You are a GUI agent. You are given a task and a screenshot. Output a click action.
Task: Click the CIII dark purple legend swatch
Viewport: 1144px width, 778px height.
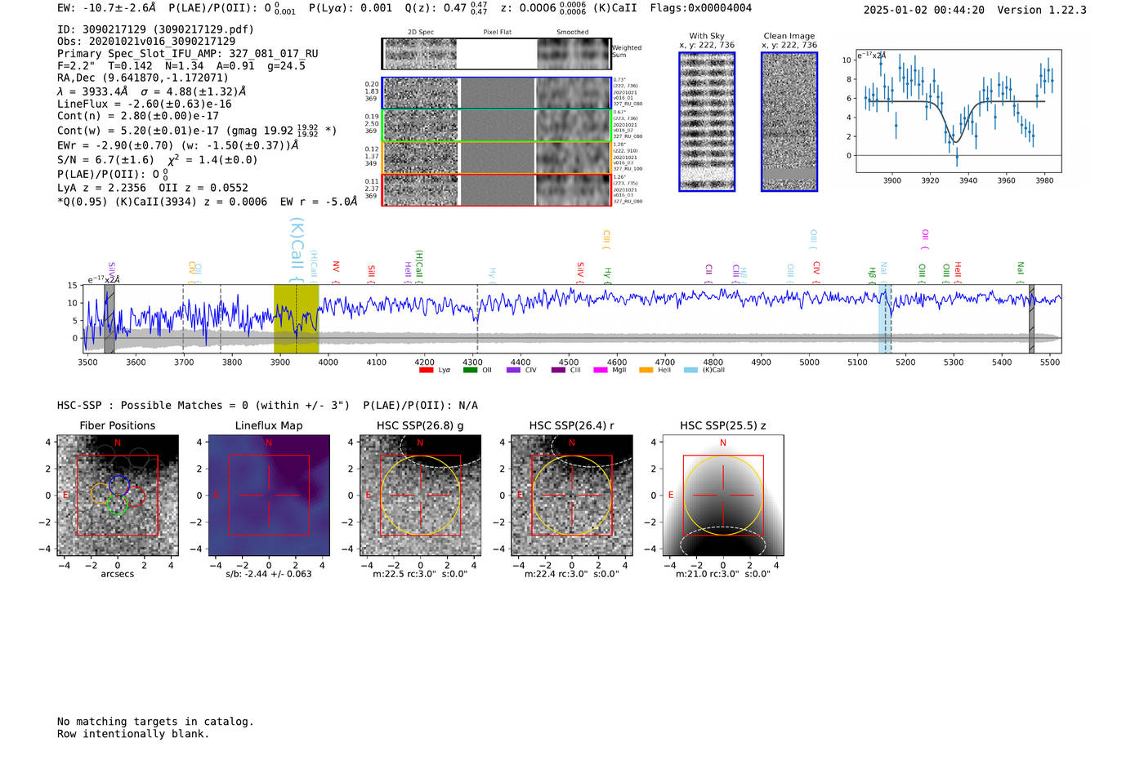[558, 370]
